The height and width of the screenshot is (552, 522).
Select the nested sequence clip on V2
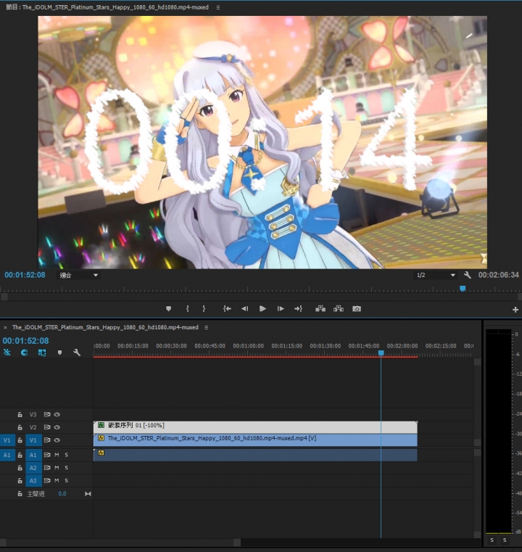click(x=255, y=427)
